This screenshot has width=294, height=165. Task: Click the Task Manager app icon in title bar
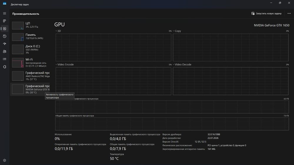click(4, 3)
